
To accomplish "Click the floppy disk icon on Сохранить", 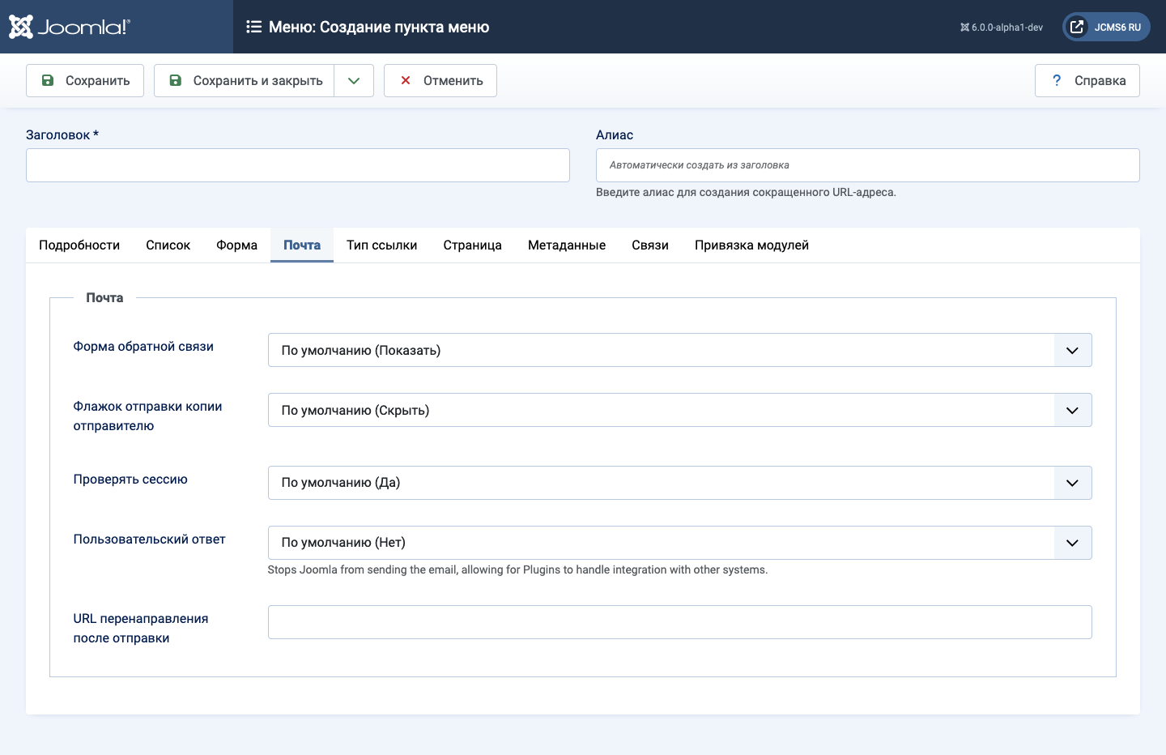I will click(48, 80).
